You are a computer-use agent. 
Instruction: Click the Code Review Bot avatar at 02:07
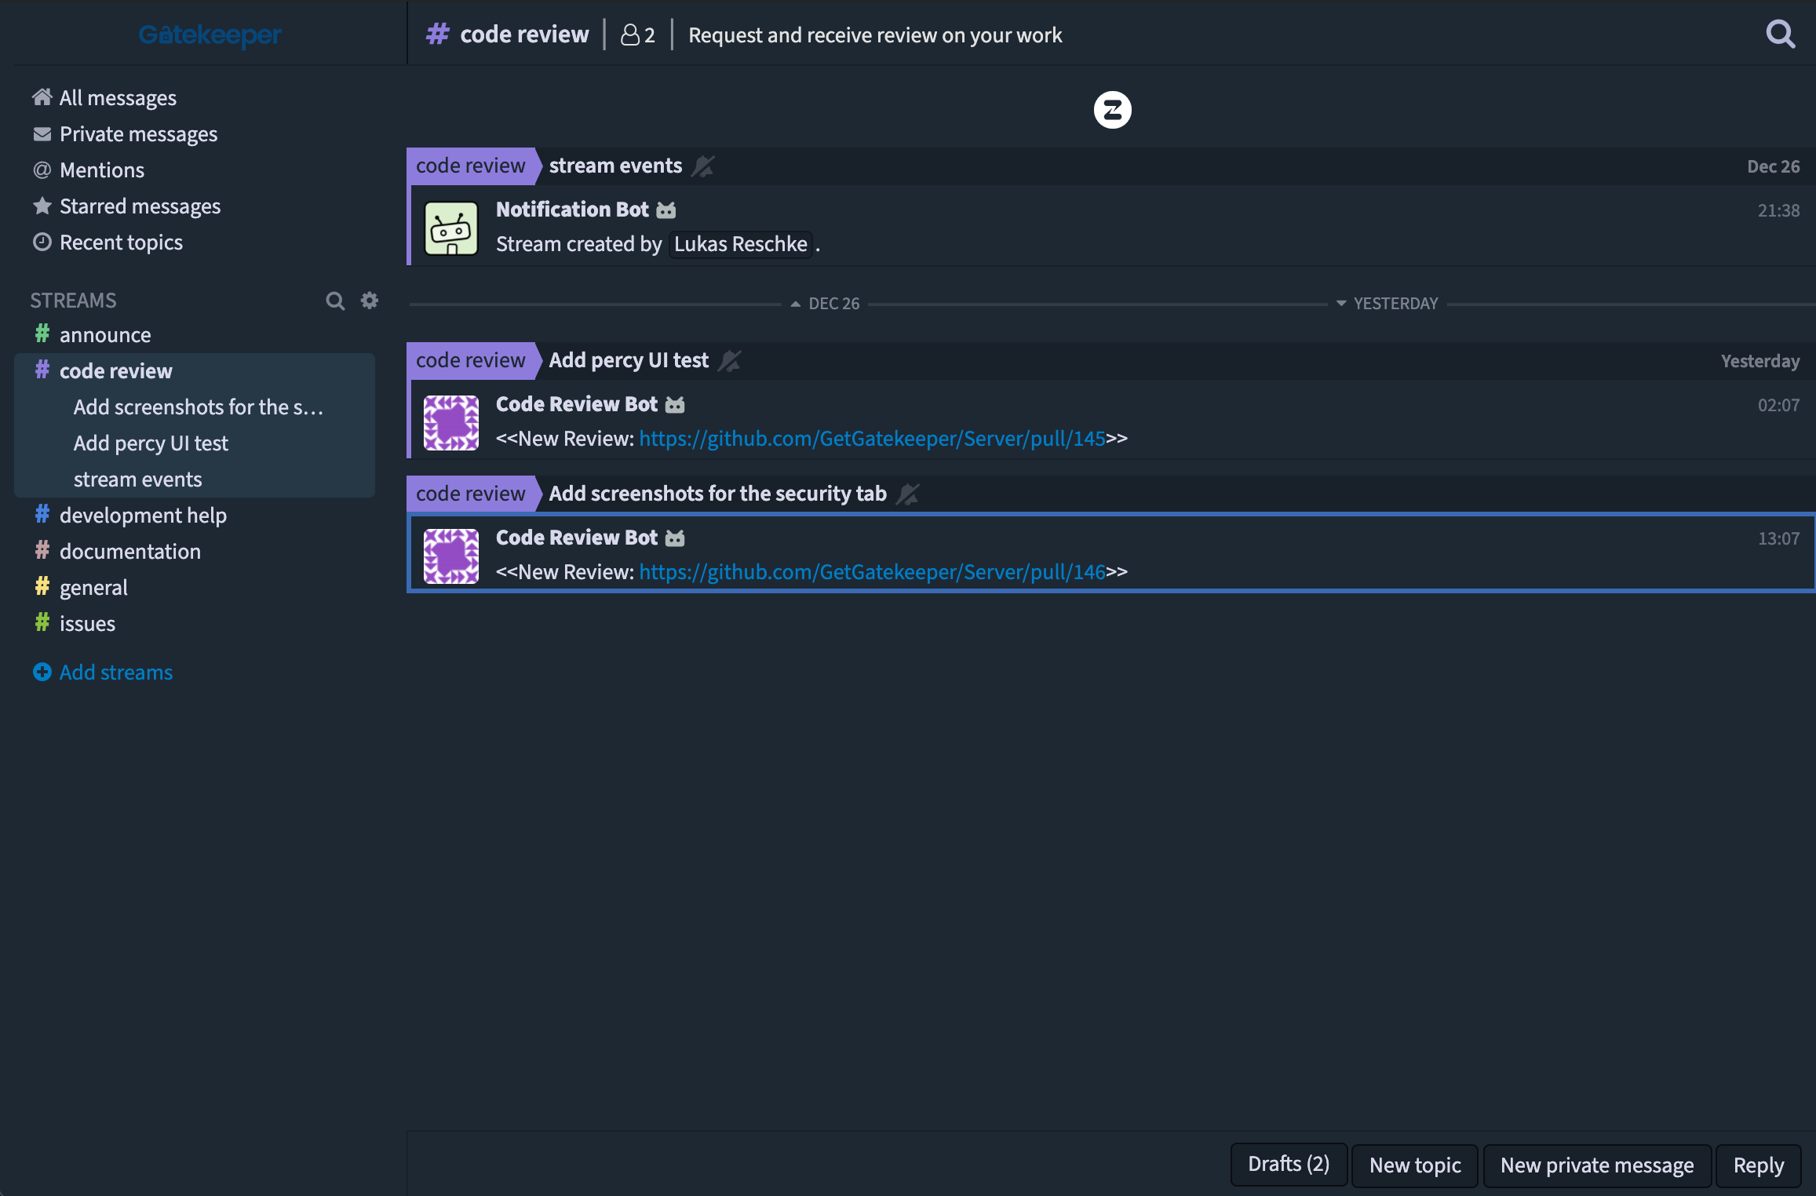451,423
